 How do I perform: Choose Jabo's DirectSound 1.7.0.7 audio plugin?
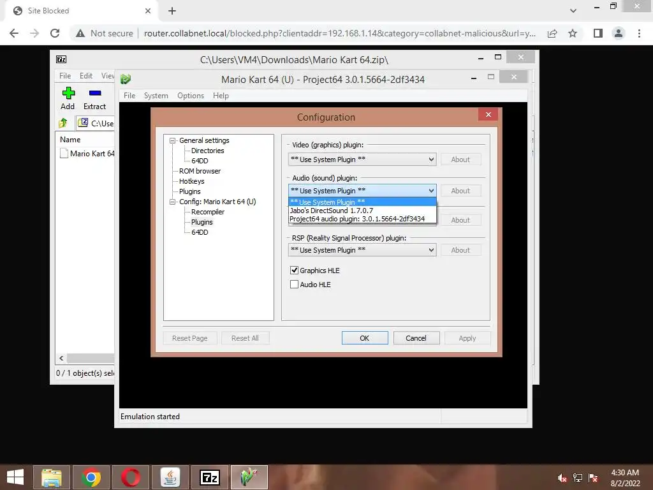coord(362,211)
